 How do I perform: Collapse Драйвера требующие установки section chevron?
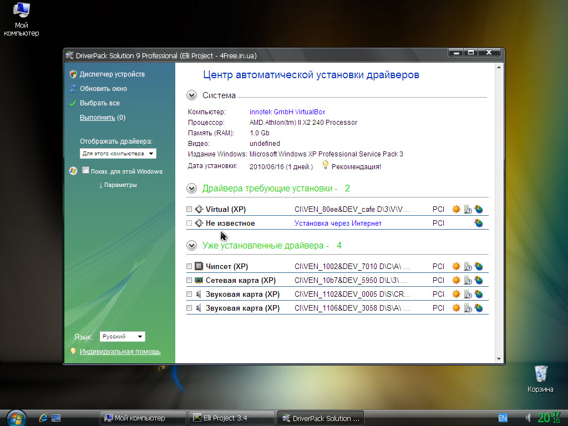coord(191,189)
